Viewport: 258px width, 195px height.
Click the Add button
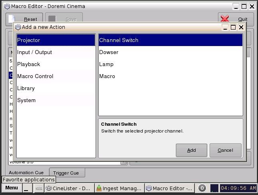tap(192, 150)
